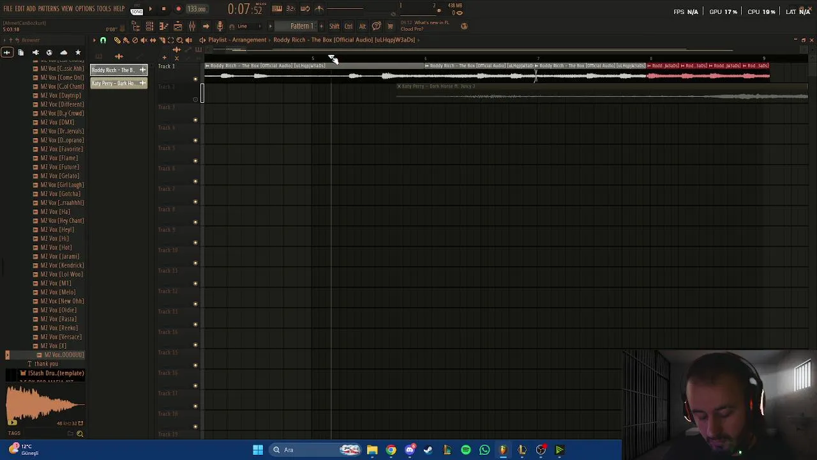Image resolution: width=817 pixels, height=460 pixels.
Task: Click the Play button
Action: (151, 9)
